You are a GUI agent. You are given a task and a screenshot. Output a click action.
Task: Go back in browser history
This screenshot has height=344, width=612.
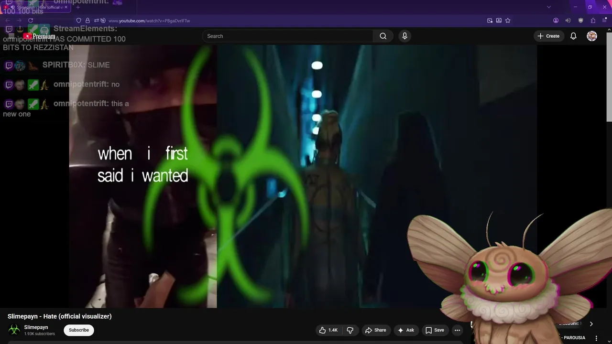click(x=8, y=21)
